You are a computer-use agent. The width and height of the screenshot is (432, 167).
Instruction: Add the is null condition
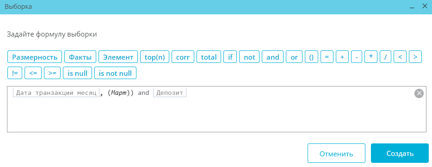[77, 73]
